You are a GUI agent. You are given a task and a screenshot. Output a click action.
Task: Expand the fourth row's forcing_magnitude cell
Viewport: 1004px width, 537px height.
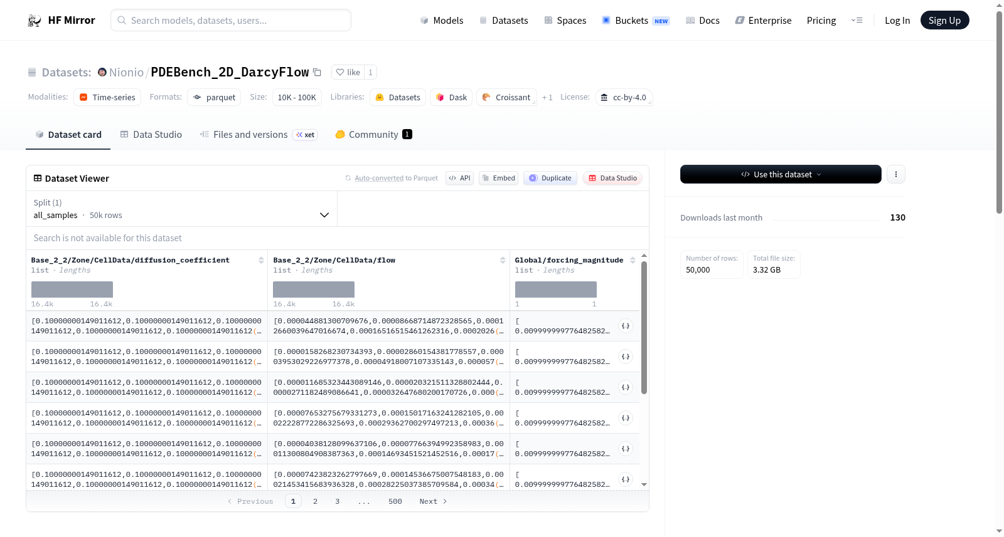[626, 418]
